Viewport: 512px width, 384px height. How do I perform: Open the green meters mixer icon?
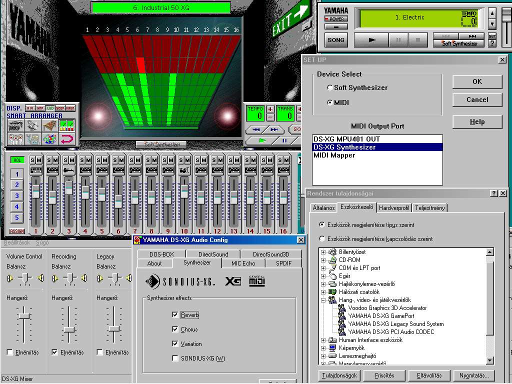tap(67, 125)
